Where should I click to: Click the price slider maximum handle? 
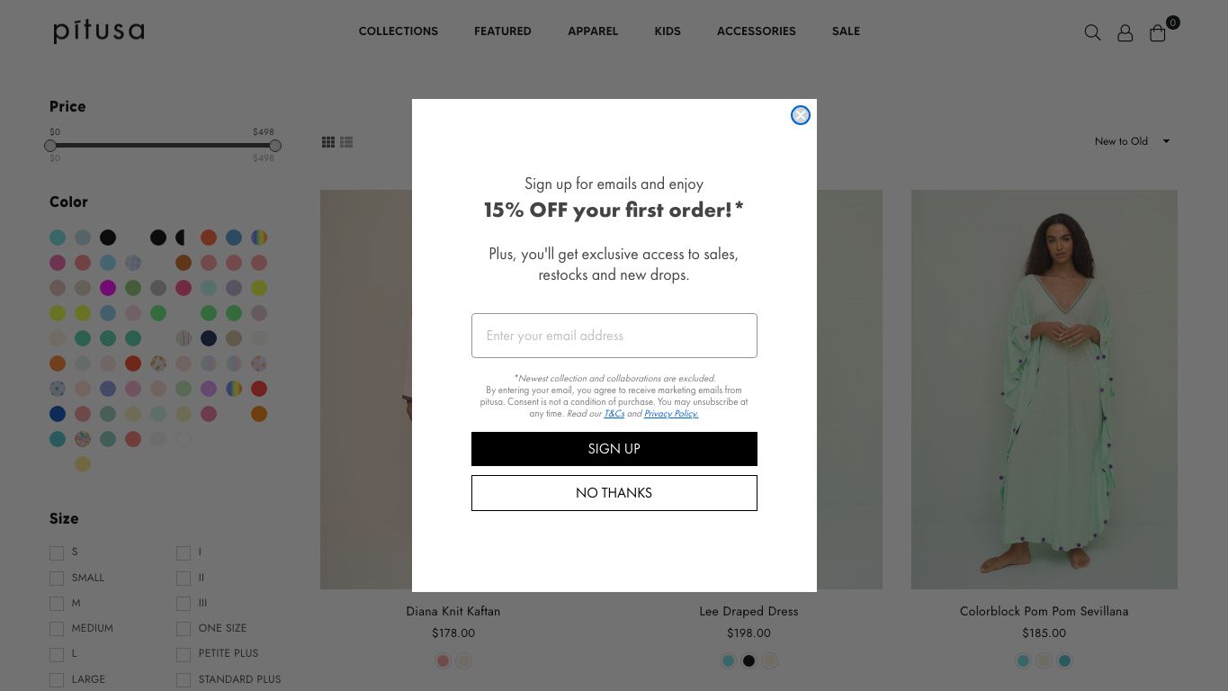tap(275, 146)
